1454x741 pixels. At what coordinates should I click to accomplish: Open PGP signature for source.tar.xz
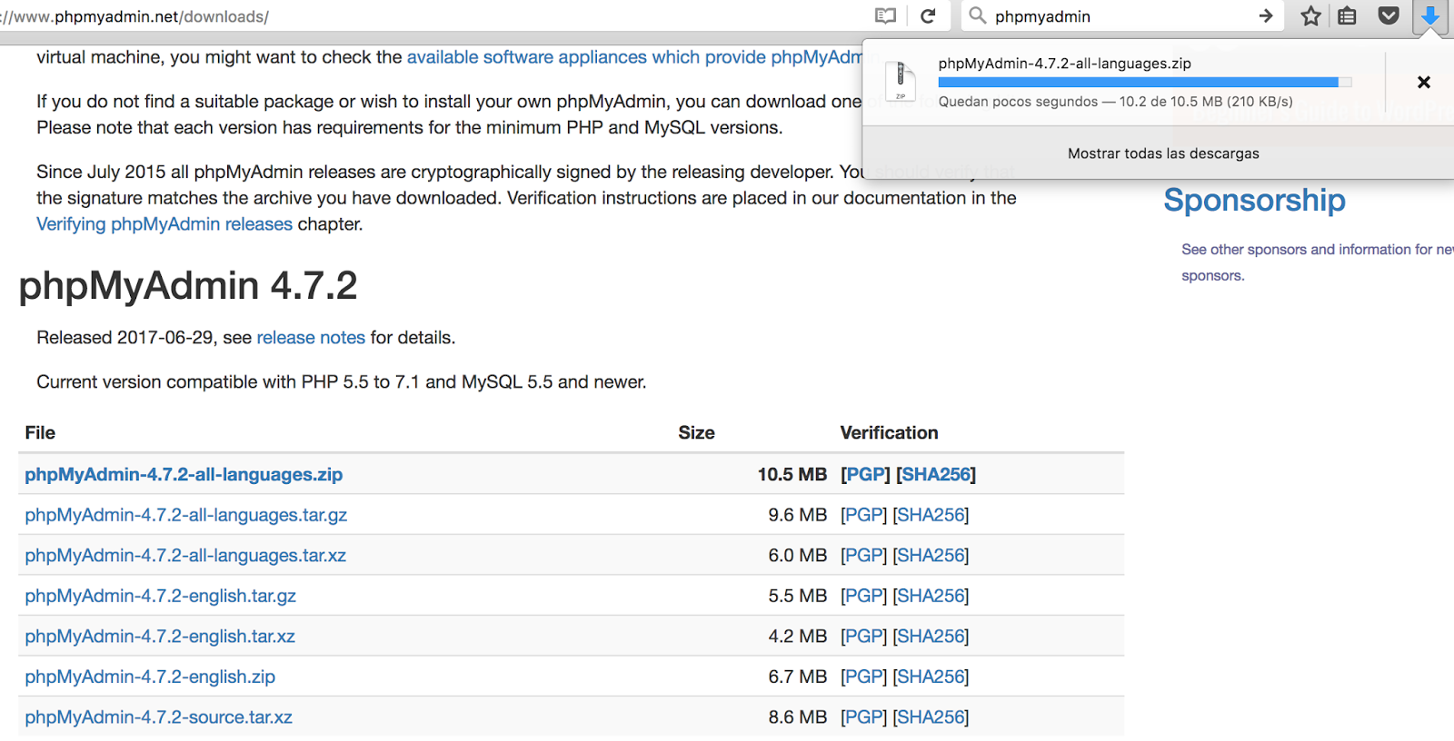tap(863, 716)
